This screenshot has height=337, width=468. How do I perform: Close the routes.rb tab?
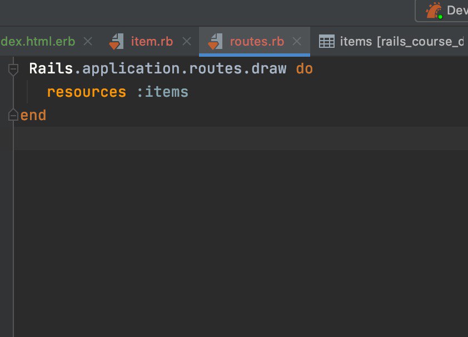click(x=296, y=41)
